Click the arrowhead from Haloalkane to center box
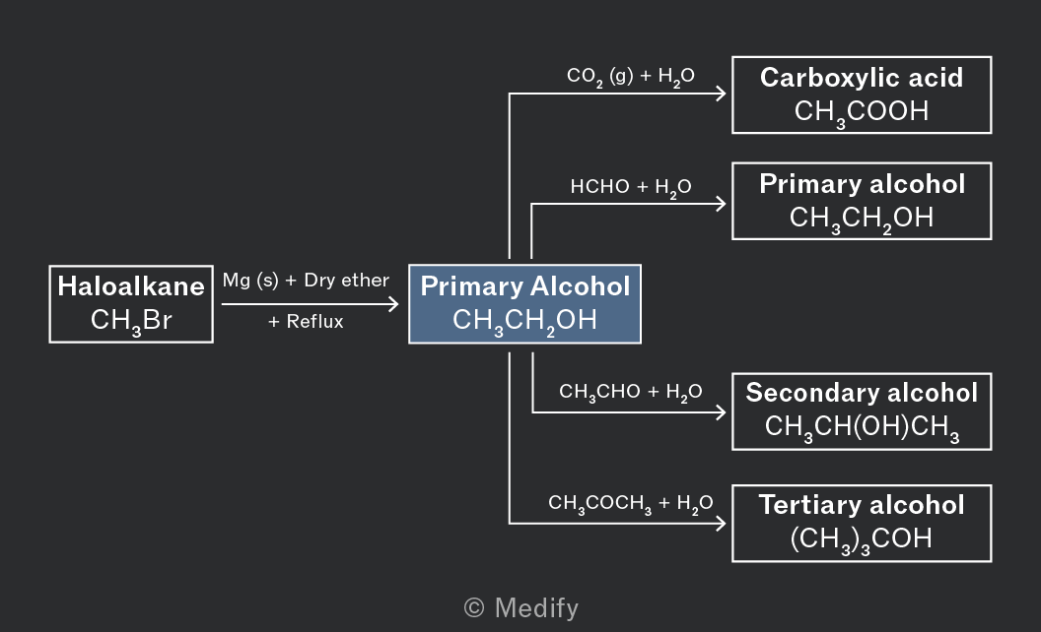 (x=393, y=304)
